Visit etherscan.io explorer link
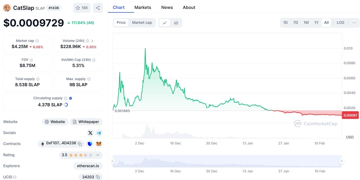360x180 pixels. [88, 166]
